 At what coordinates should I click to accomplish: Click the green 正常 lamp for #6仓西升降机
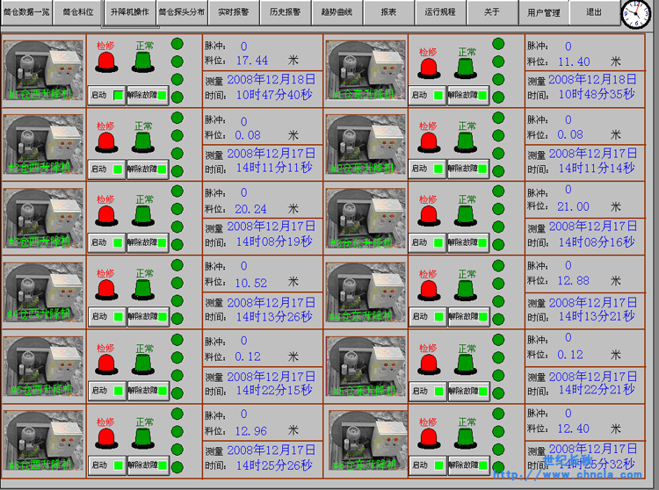(143, 439)
